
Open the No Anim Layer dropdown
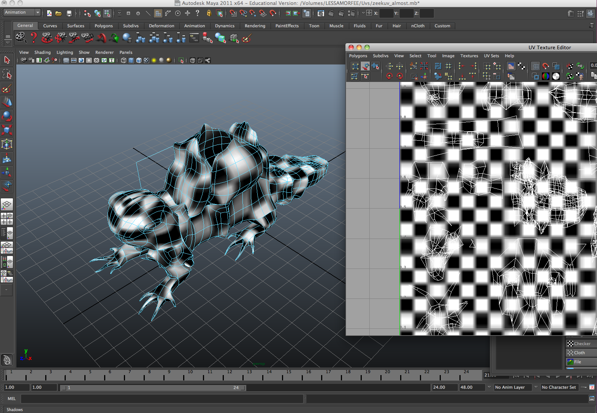pyautogui.click(x=513, y=387)
